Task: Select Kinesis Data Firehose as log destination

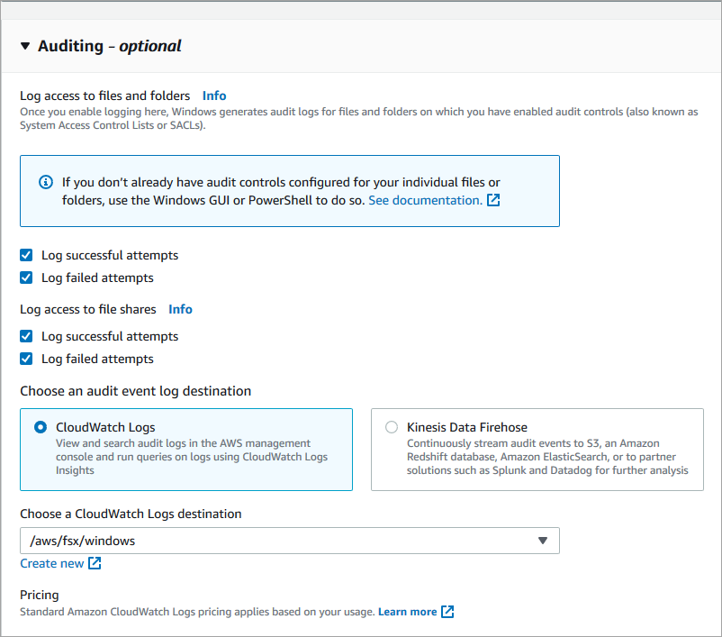Action: [x=392, y=427]
